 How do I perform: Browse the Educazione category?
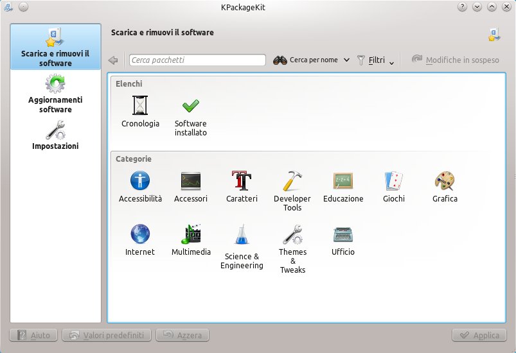(x=343, y=181)
